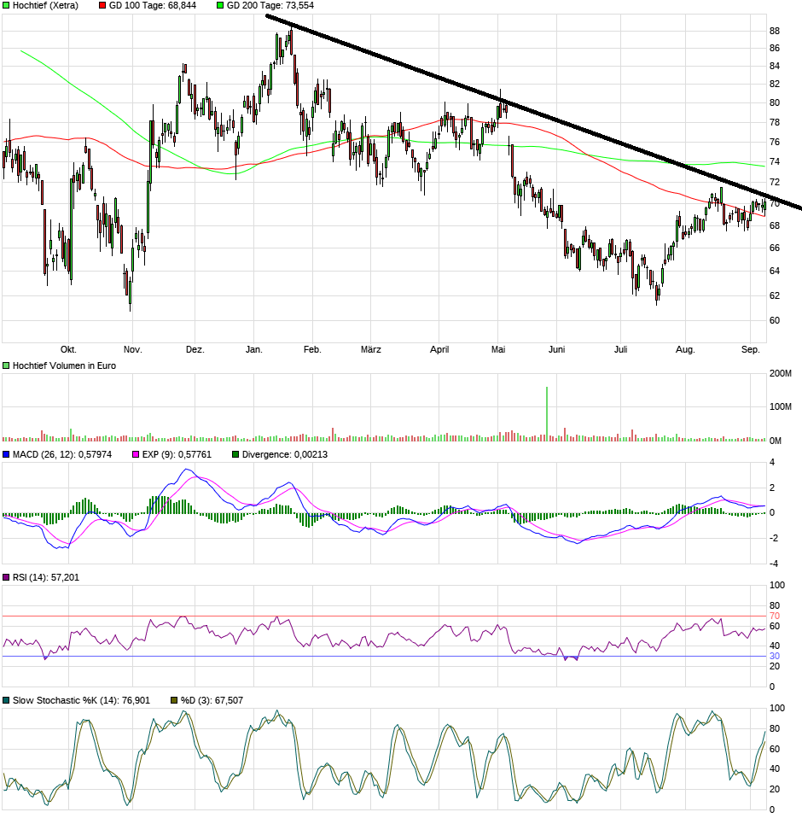Select the 'EXP (9): 0,57761' label
This screenshot has width=802, height=818.
177,454
